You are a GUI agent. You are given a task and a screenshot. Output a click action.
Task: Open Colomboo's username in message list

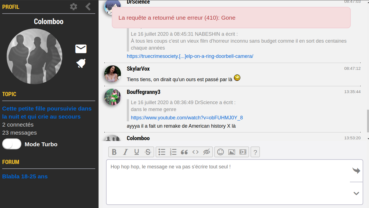138,138
